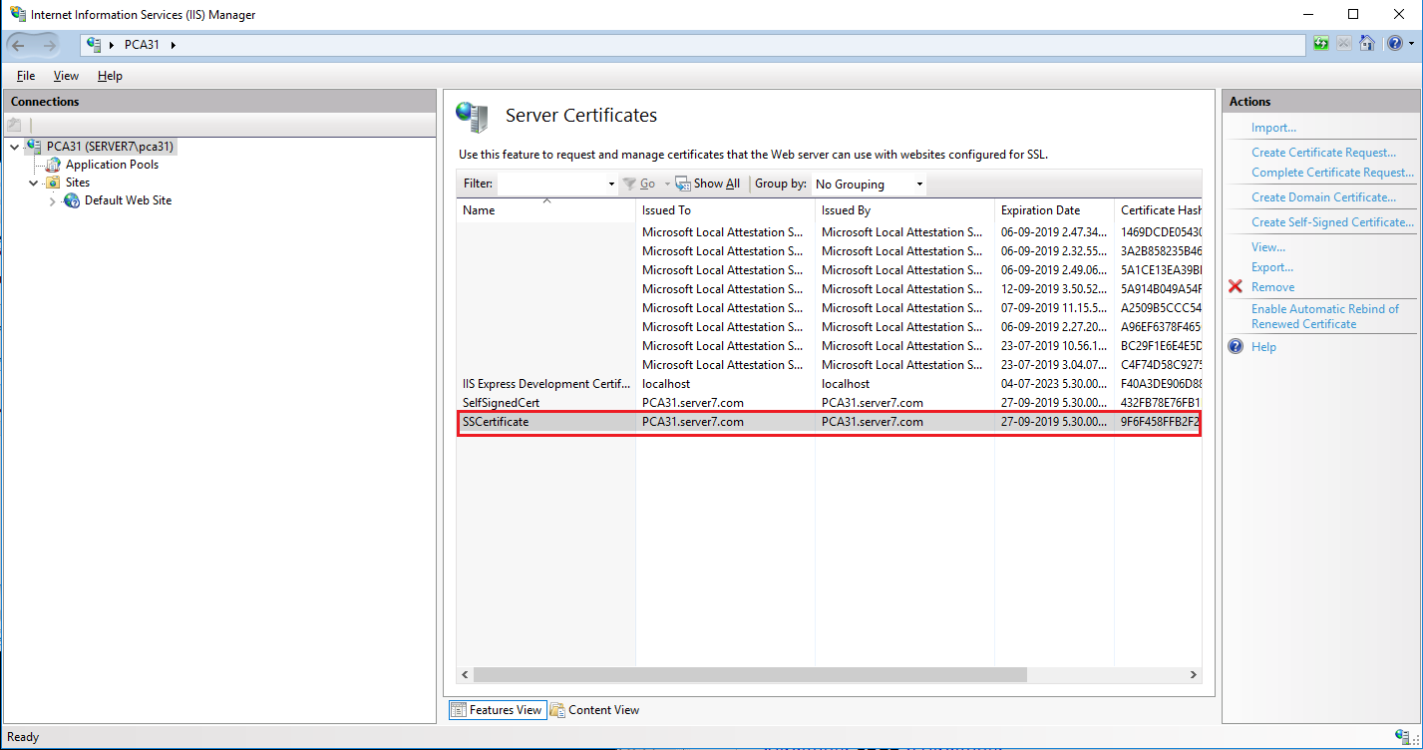Screen dimensions: 1423x750
Task: Open the File menu
Action: (26, 76)
